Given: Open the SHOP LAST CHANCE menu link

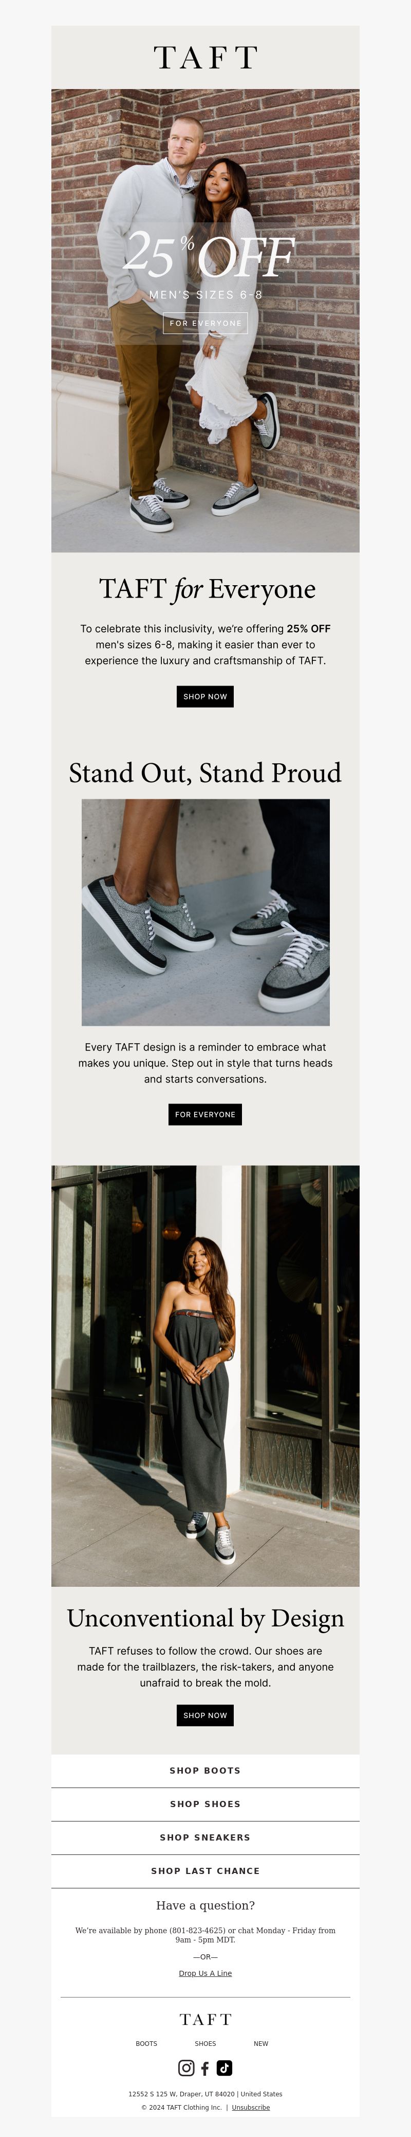Looking at the screenshot, I should click(x=206, y=1871).
